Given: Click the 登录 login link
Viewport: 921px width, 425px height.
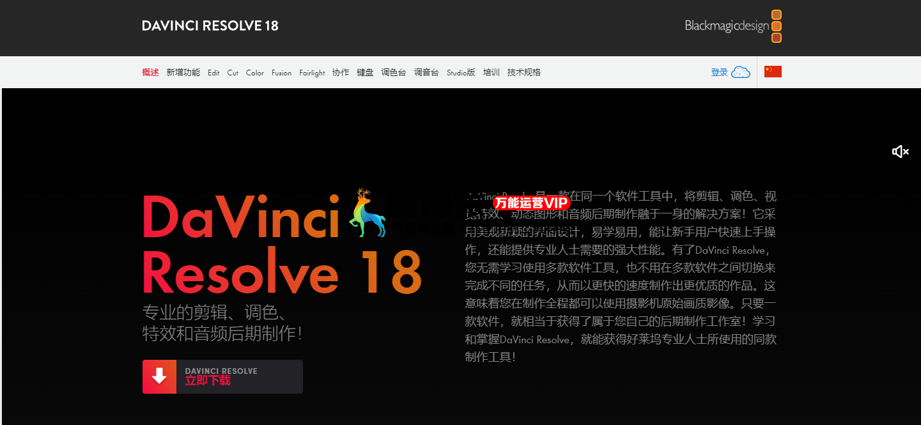Looking at the screenshot, I should (x=720, y=72).
